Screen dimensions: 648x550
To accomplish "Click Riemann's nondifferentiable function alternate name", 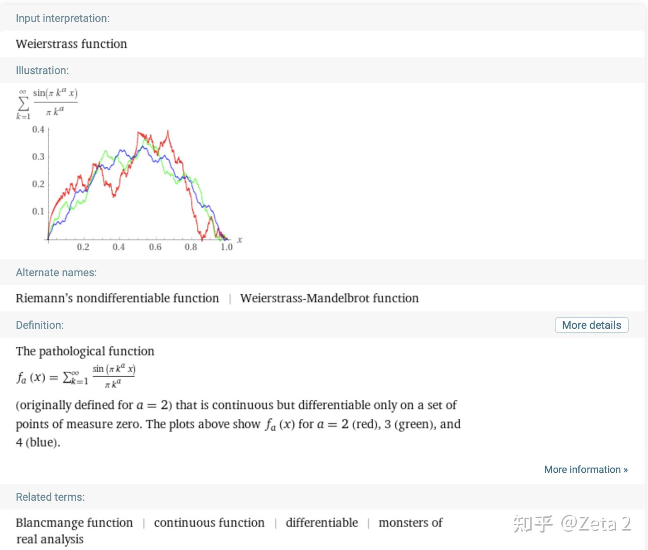I will (x=117, y=298).
